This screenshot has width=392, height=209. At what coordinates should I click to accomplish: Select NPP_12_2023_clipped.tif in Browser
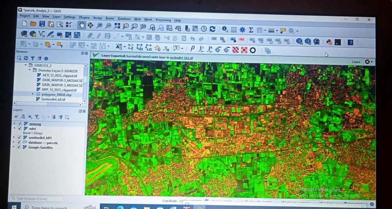56,90
